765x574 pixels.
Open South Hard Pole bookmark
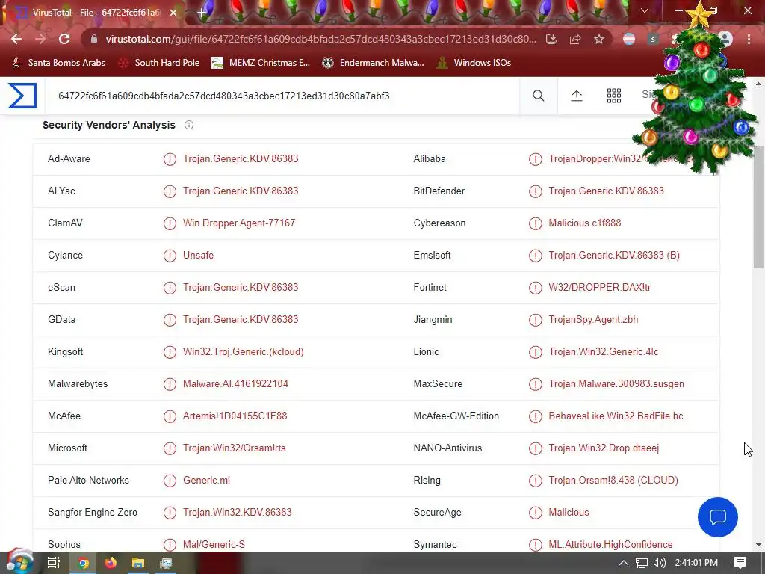coord(160,63)
